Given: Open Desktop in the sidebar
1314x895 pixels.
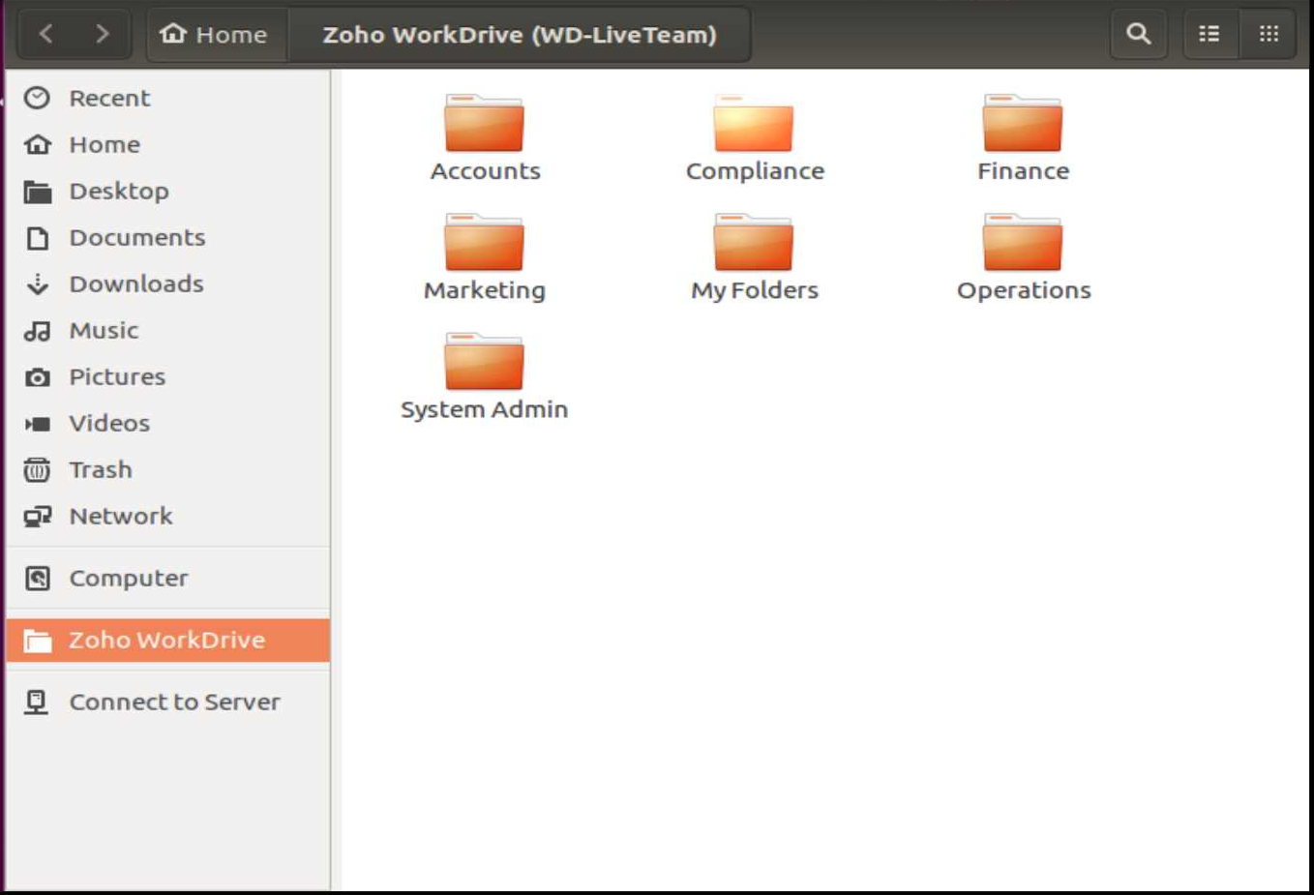Looking at the screenshot, I should coord(168,191).
